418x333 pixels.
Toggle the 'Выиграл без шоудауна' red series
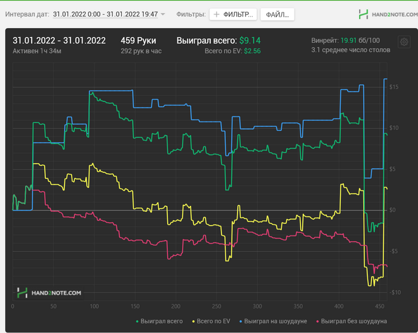tap(354, 321)
